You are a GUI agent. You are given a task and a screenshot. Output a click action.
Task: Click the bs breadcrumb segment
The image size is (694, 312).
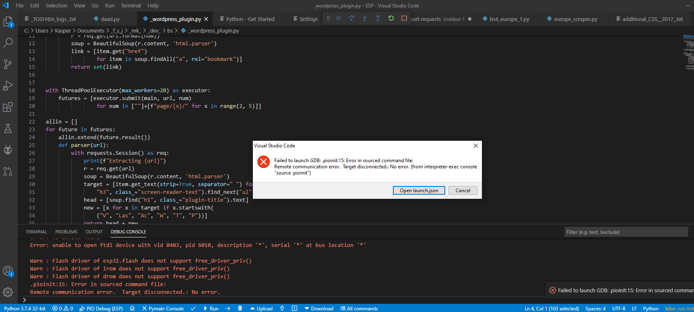[170, 30]
